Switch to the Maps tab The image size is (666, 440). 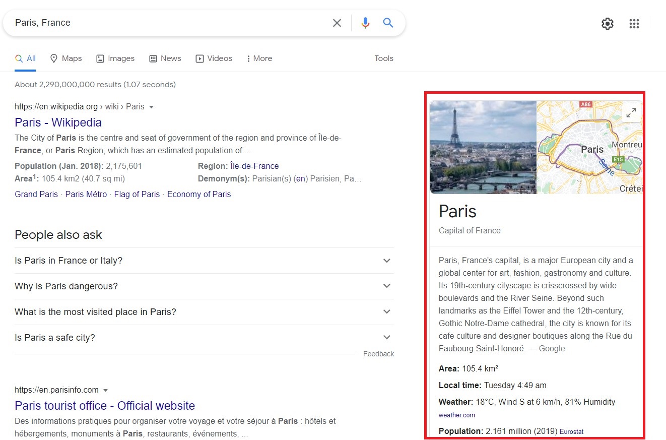(66, 58)
